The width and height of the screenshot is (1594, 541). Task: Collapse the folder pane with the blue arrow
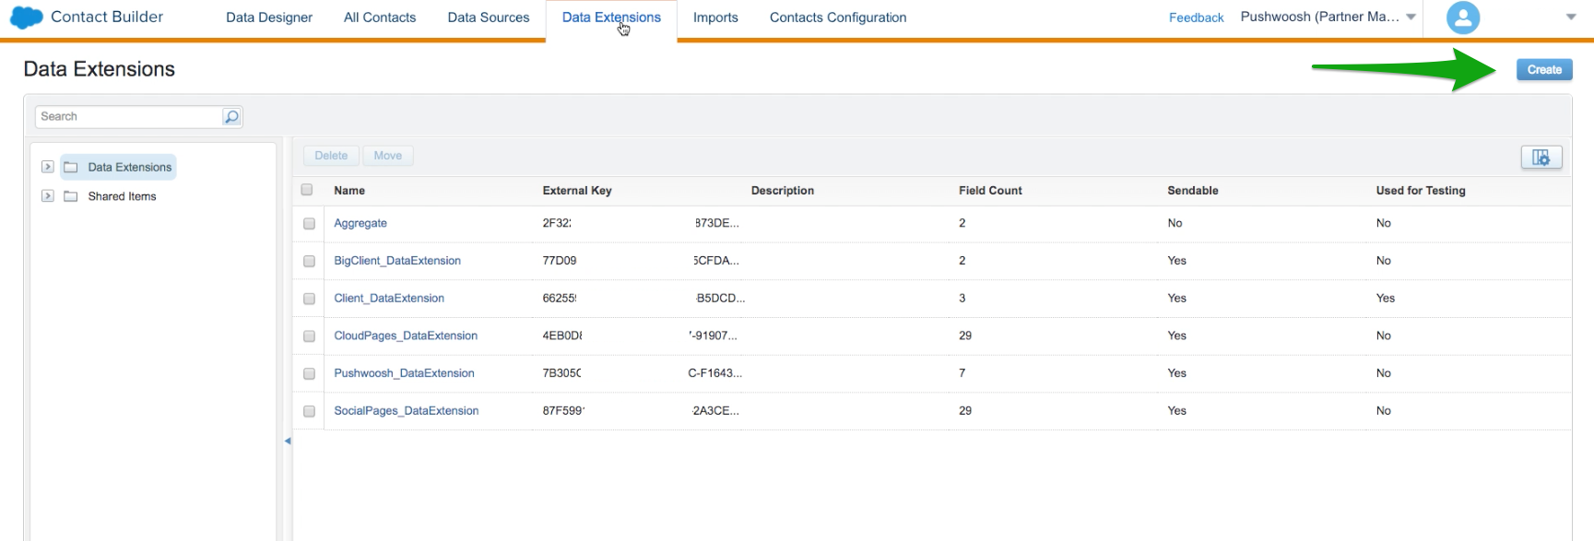tap(288, 441)
